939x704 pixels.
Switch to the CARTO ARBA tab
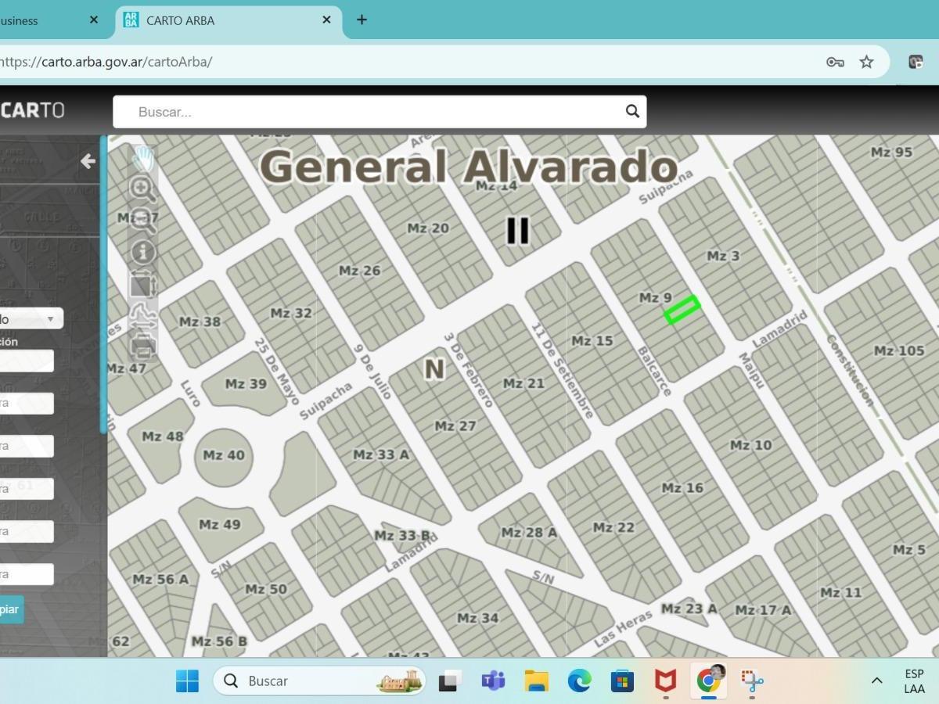tap(228, 20)
